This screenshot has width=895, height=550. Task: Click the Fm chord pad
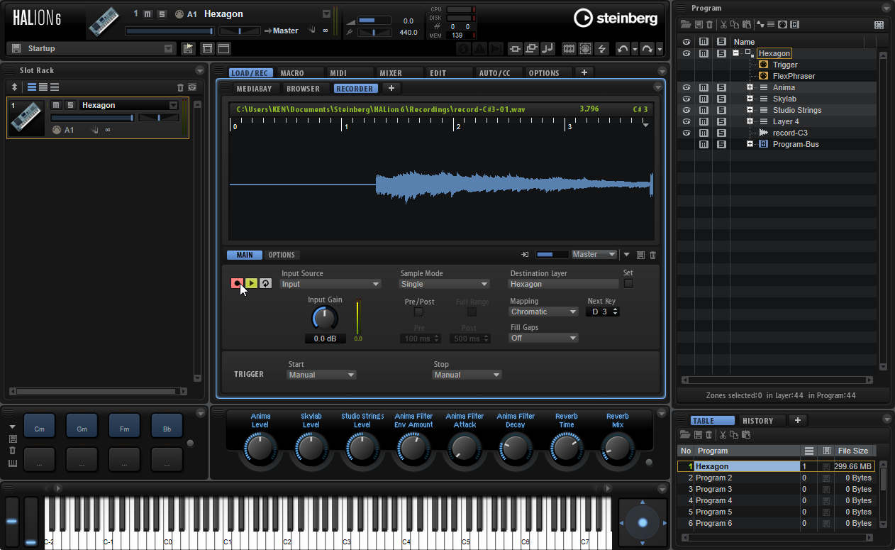click(125, 426)
